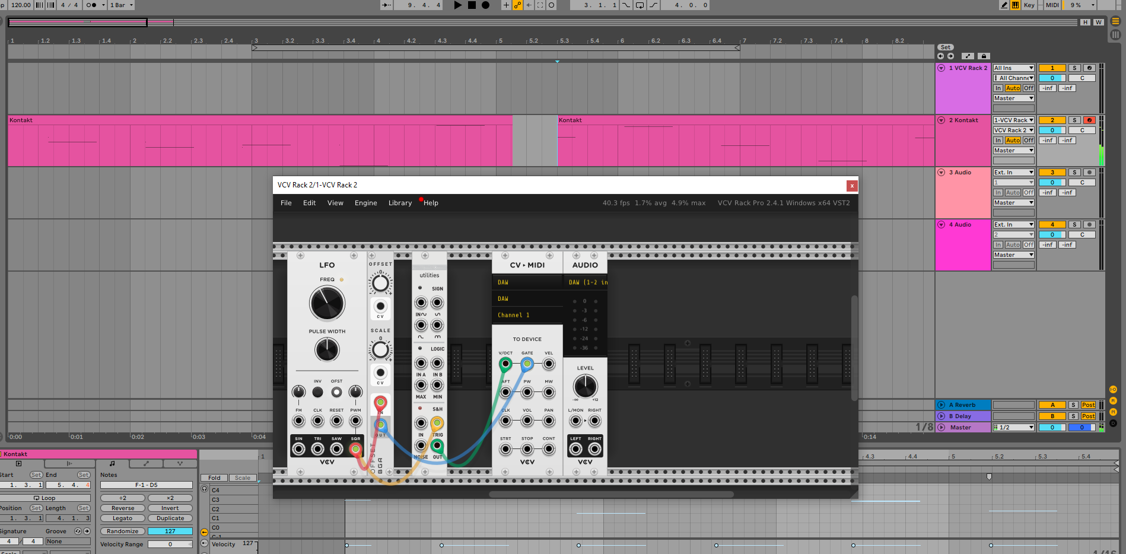This screenshot has width=1126, height=554.
Task: Click the MIDI Arrangement Overdub plus icon
Action: (506, 5)
